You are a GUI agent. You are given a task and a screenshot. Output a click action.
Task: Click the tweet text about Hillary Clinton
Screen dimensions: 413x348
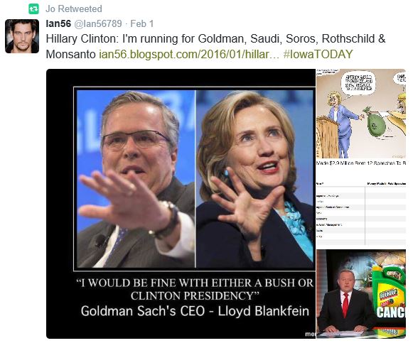(x=215, y=46)
